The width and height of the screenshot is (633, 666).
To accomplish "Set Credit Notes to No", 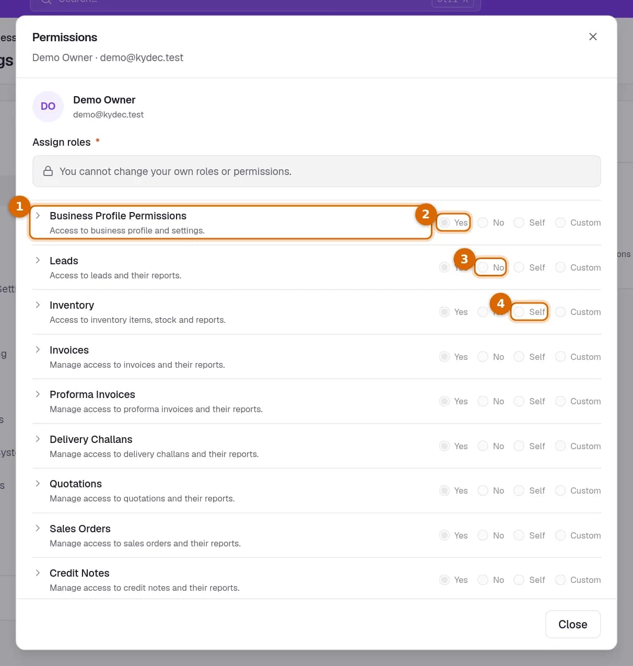I will (483, 580).
